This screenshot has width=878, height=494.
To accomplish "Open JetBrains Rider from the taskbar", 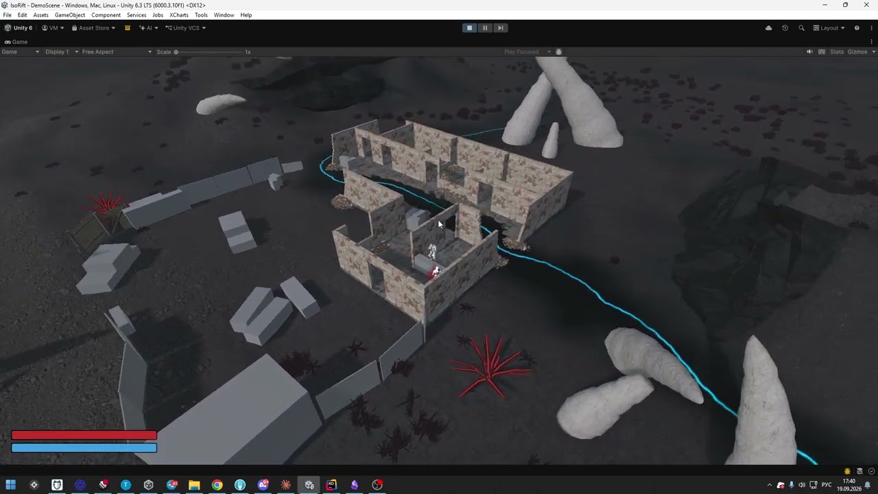I will [331, 485].
